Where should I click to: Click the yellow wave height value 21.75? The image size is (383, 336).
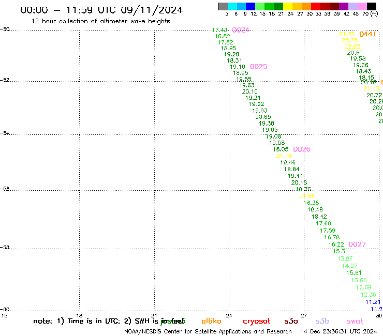coord(347,34)
